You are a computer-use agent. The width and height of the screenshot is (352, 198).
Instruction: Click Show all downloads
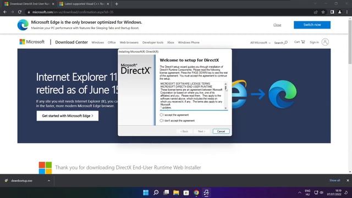point(334,180)
